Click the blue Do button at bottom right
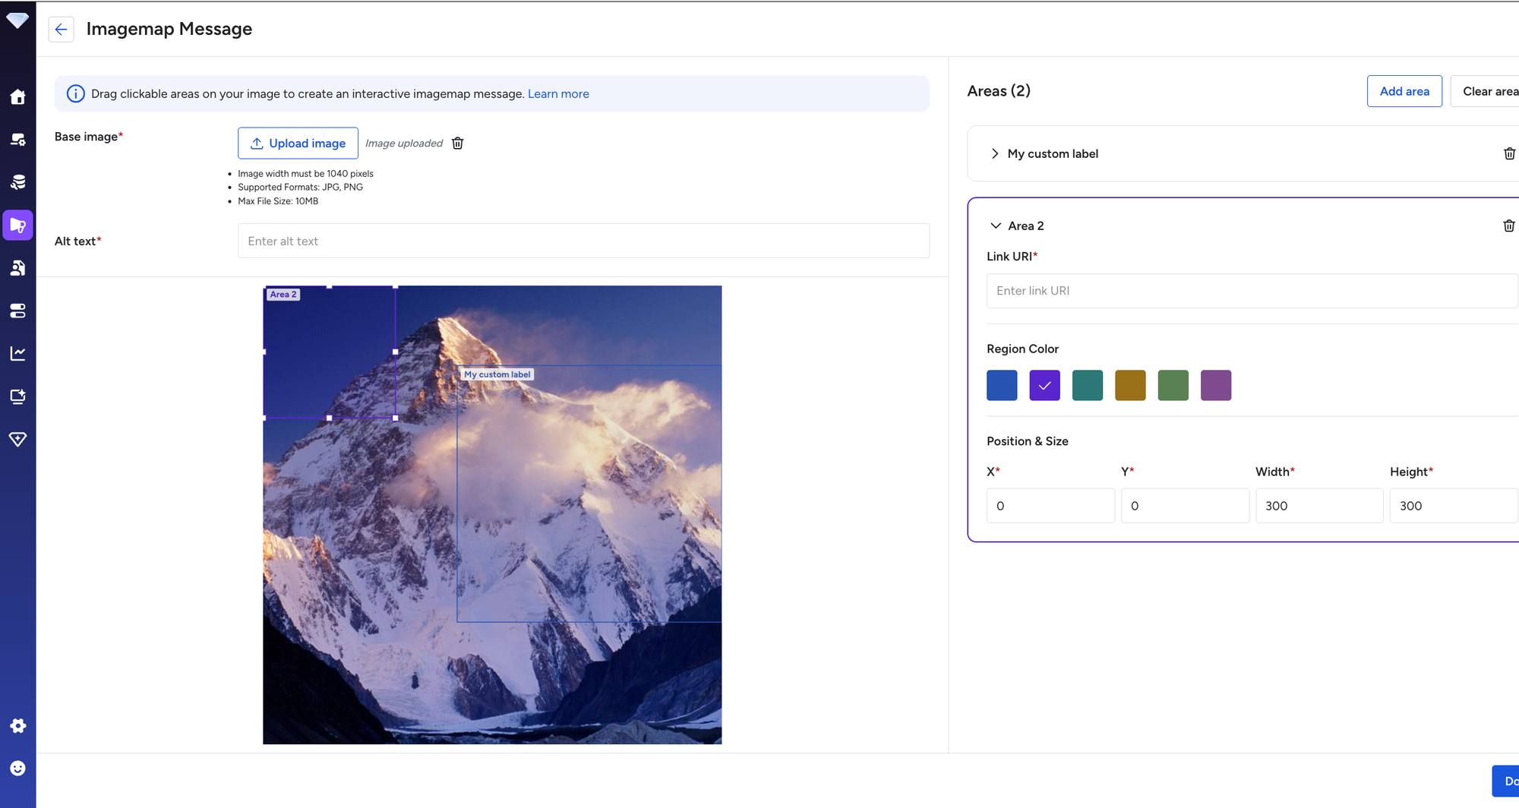Image resolution: width=1519 pixels, height=808 pixels. click(x=1506, y=781)
